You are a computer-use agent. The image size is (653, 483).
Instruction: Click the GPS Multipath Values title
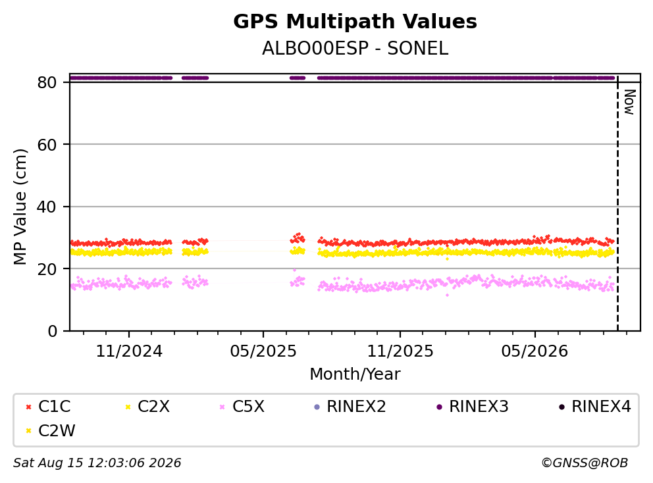tap(355, 22)
